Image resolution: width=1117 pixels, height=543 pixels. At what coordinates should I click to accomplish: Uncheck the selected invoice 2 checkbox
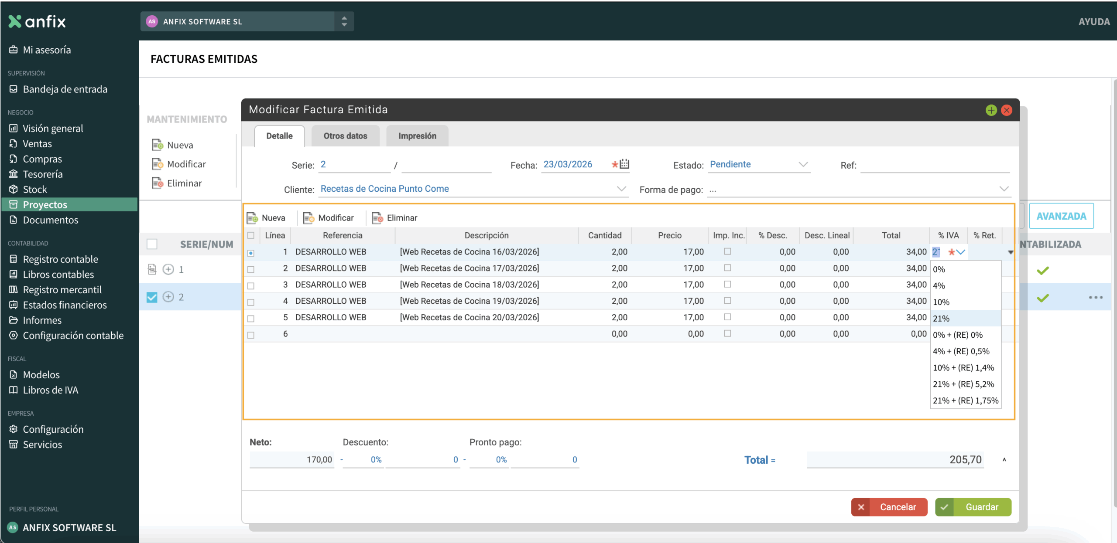pos(152,297)
